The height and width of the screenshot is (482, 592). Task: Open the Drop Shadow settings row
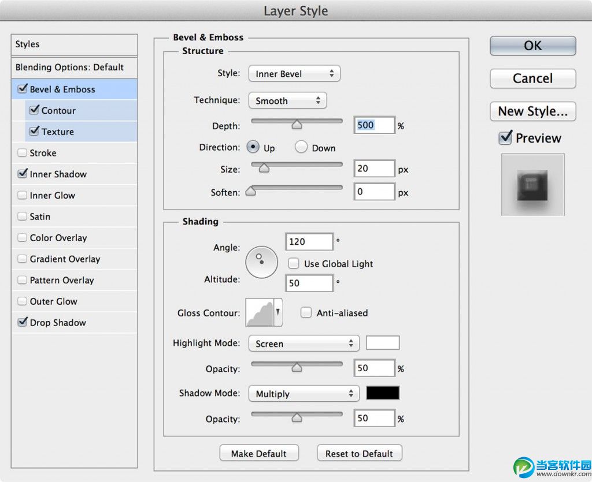pos(75,323)
